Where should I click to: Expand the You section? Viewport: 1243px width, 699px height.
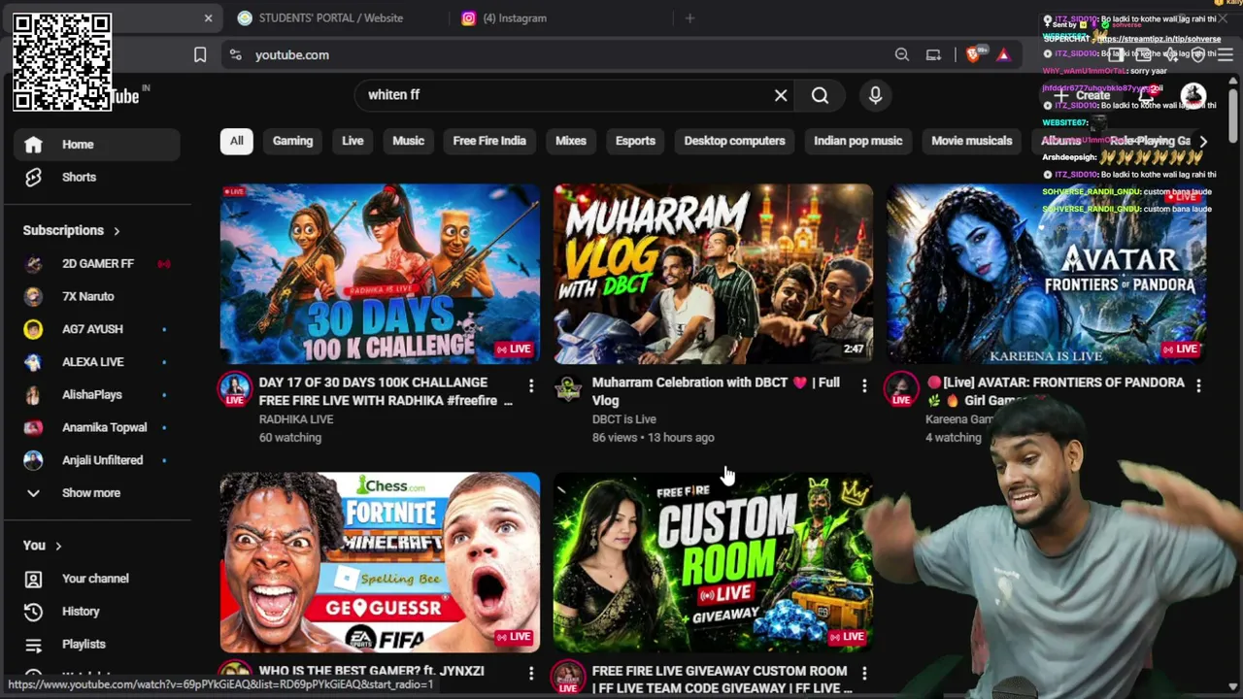pyautogui.click(x=43, y=546)
